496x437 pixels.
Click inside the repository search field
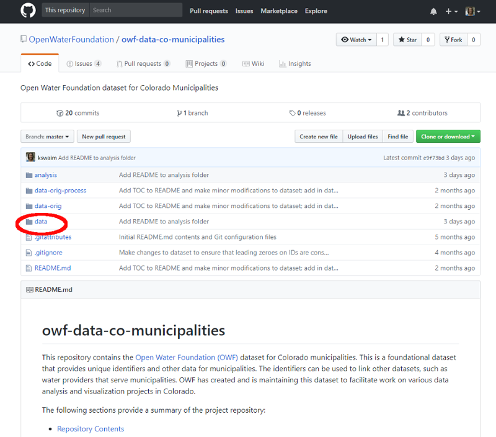136,10
